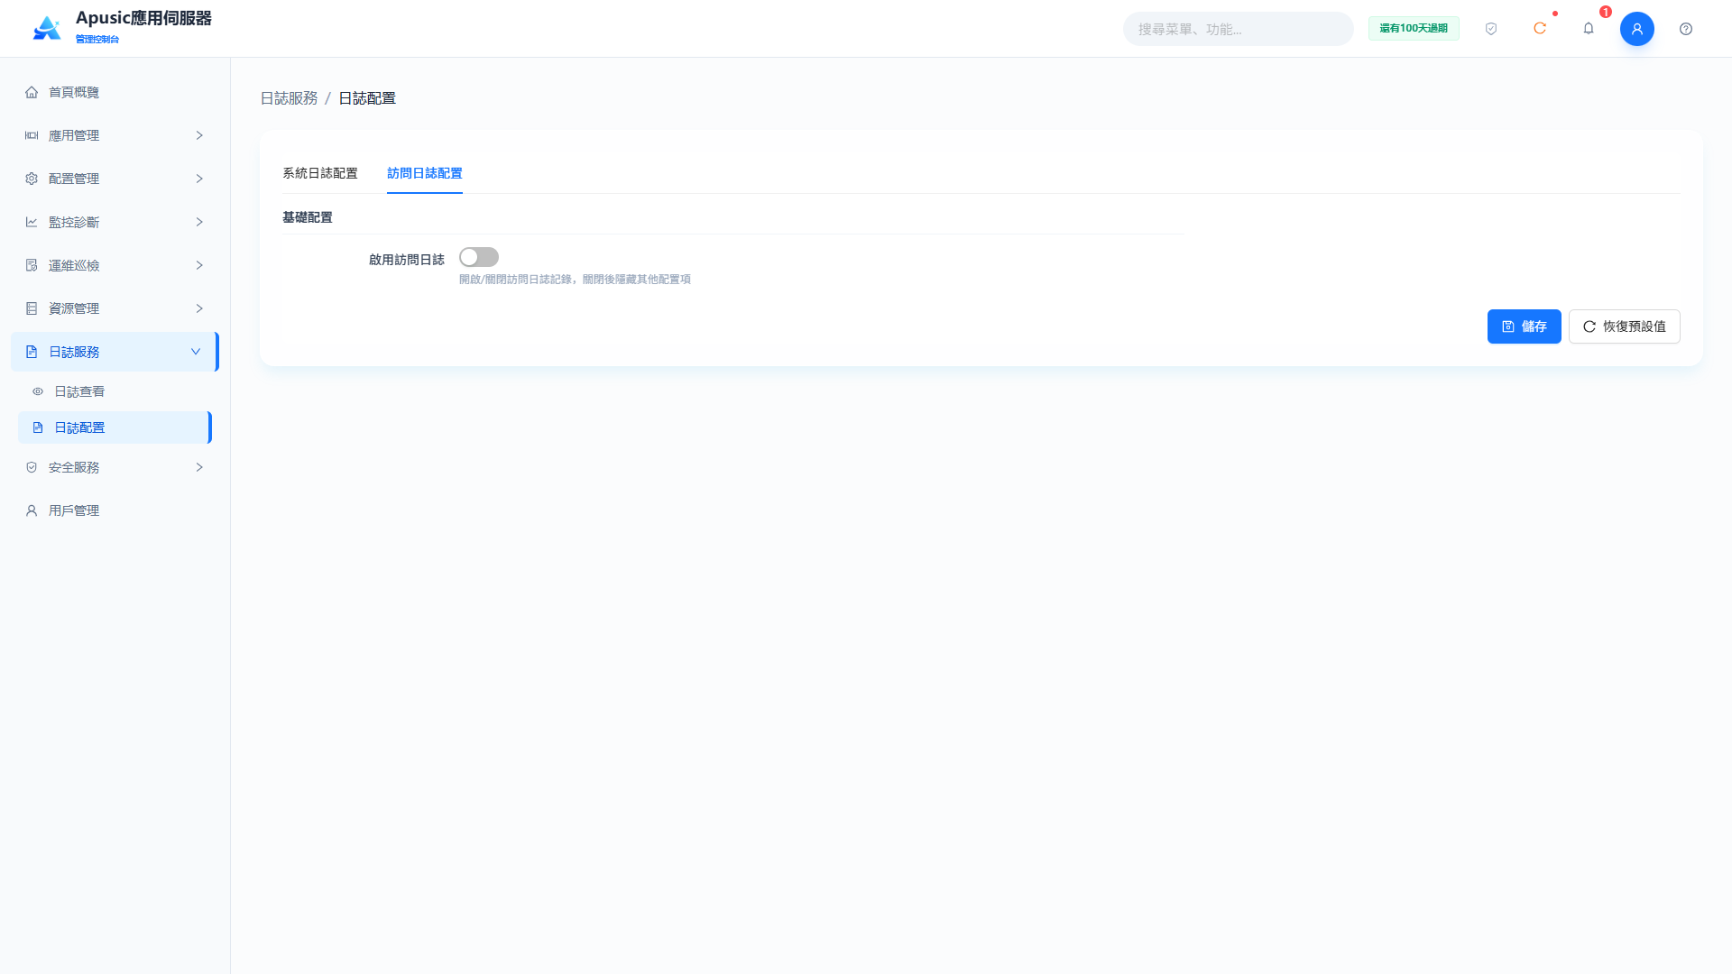Screen dimensions: 1732x974
Task: Click the 儲存 save button
Action: tap(1524, 326)
